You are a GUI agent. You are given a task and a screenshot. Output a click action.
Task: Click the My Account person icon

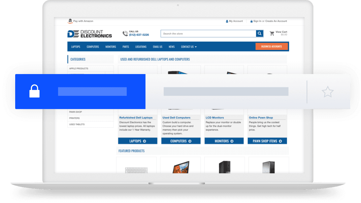[x=227, y=21]
